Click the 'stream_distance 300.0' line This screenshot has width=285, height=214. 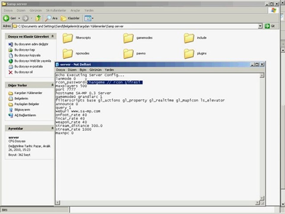pyautogui.click(x=79, y=126)
